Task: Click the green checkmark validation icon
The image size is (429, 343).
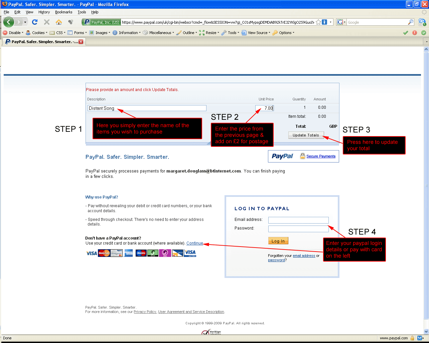Action: 406,33
